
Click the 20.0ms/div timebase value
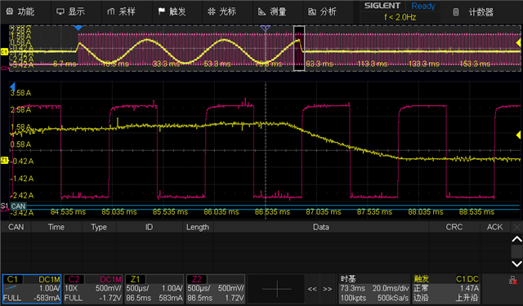[391, 288]
